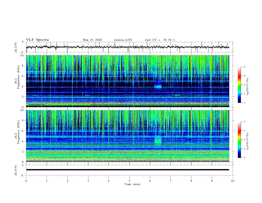The height and width of the screenshot is (203, 262).
Task: Select the date text "Mar.19, 2020"
Action: tap(92, 40)
